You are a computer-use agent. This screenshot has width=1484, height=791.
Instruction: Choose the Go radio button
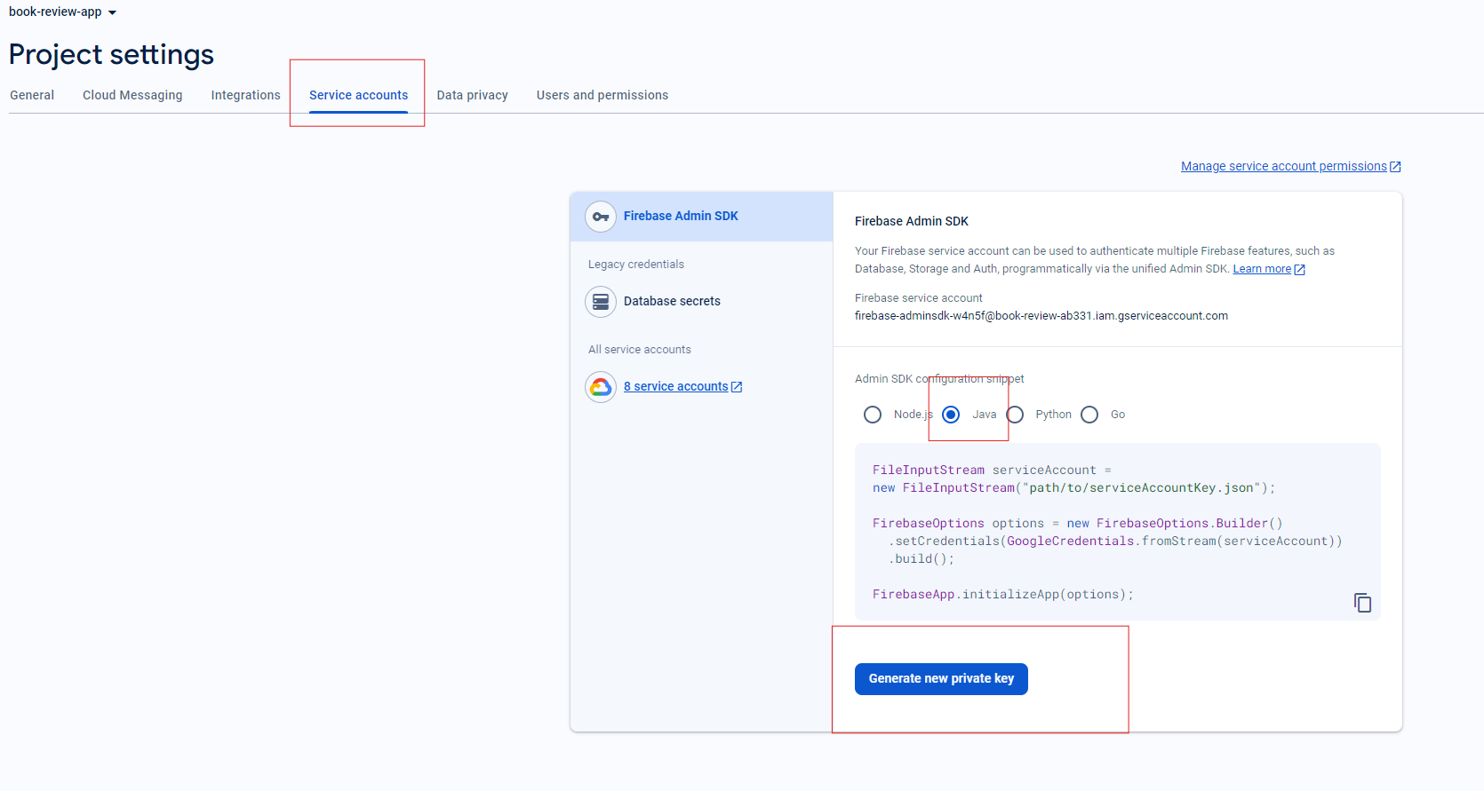(1089, 415)
